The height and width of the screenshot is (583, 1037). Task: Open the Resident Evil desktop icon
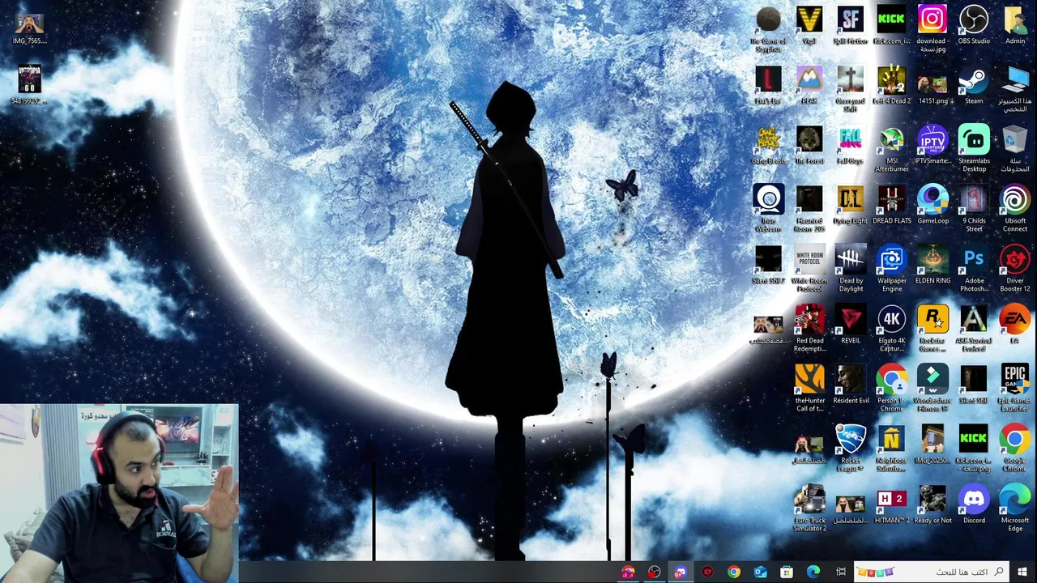pyautogui.click(x=851, y=385)
